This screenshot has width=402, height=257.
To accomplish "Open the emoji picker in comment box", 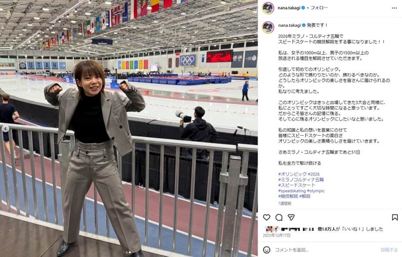I will coord(267,250).
